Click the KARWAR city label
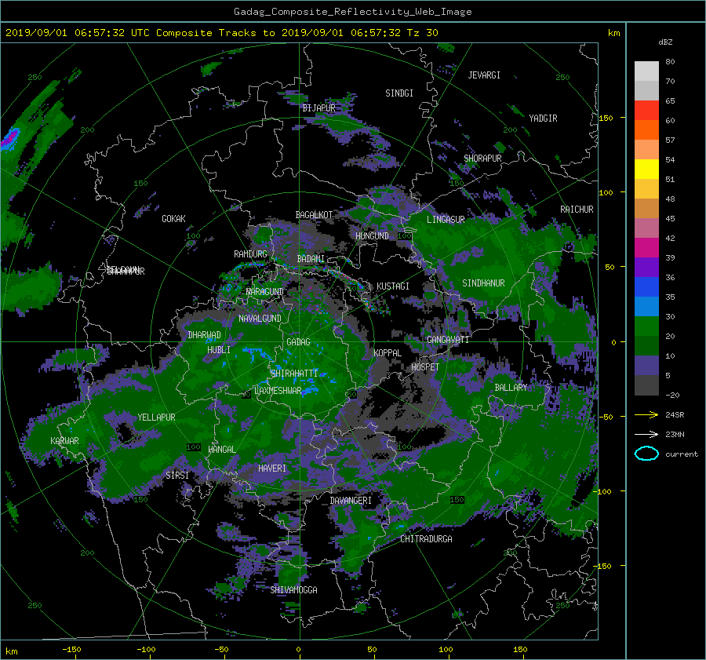This screenshot has width=706, height=660. 64,440
